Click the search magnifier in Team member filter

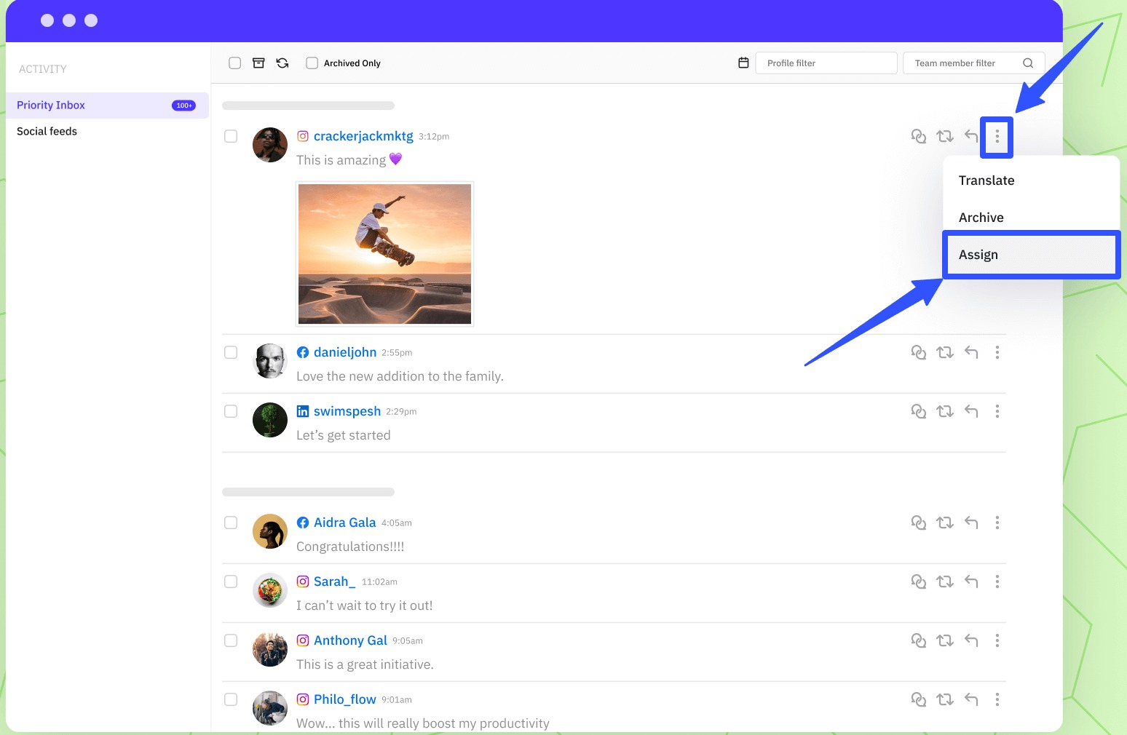[x=1028, y=63]
